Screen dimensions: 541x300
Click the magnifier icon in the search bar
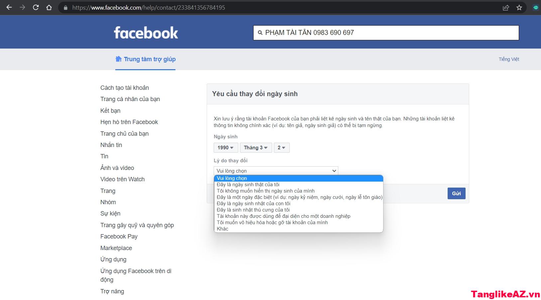260,33
